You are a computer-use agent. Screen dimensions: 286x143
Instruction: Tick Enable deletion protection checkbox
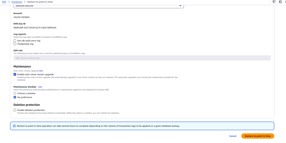tap(15, 110)
